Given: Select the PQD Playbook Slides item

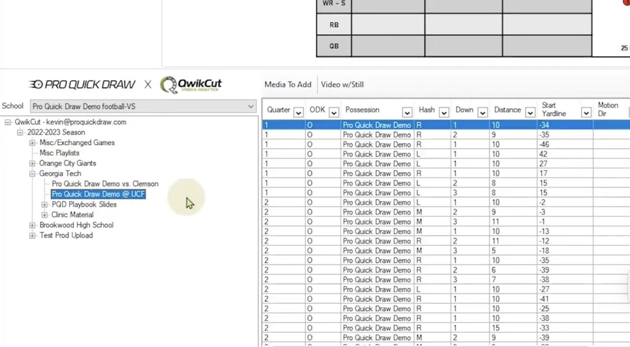Looking at the screenshot, I should 84,204.
